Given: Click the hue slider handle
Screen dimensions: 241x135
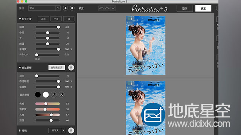Looking at the screenshot, I should [46, 104].
